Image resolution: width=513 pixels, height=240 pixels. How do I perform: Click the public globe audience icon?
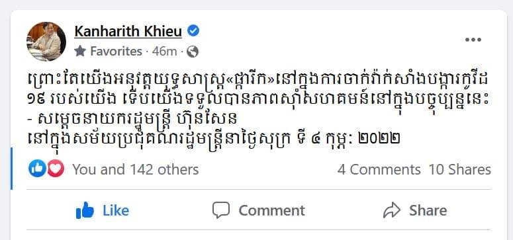pos(193,52)
